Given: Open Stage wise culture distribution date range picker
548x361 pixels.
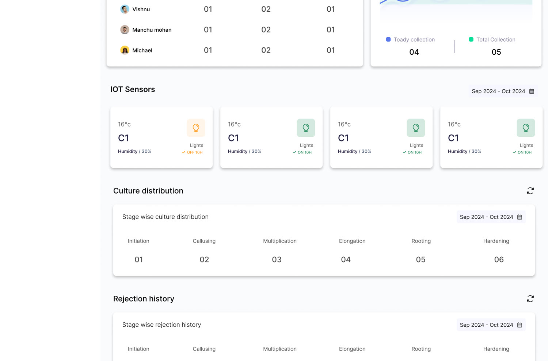Looking at the screenshot, I should [491, 217].
